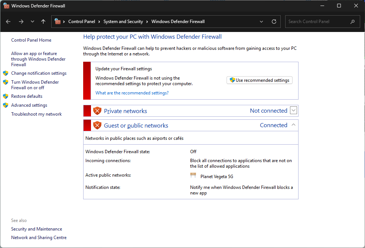365x248 pixels.
Task: Collapse the Guest or public networks section
Action: pyautogui.click(x=294, y=125)
